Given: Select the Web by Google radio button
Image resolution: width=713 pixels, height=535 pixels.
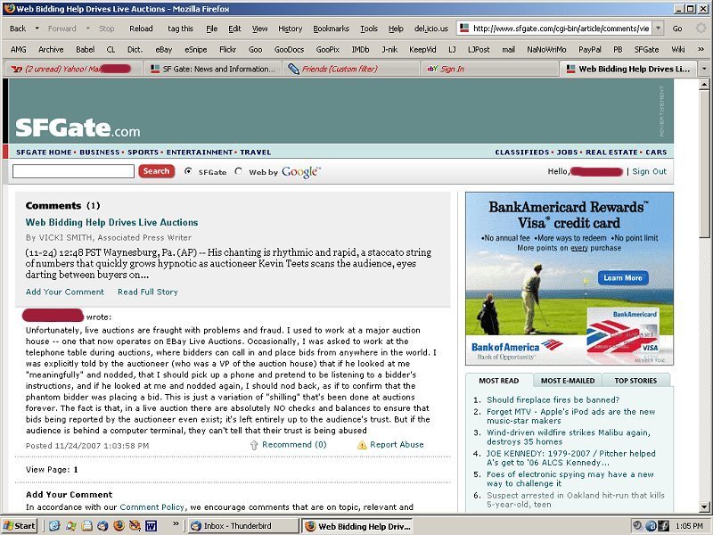Looking at the screenshot, I should tap(238, 171).
